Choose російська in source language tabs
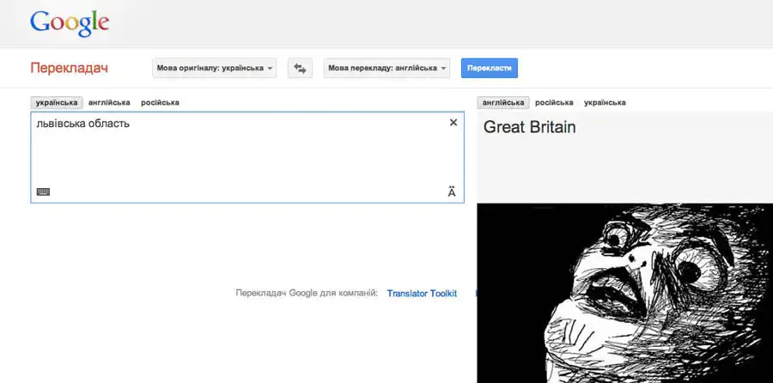773x383 pixels. coord(160,102)
